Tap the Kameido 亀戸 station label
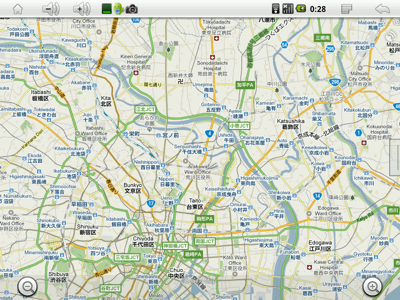The height and width of the screenshot is (300, 400). [249, 221]
